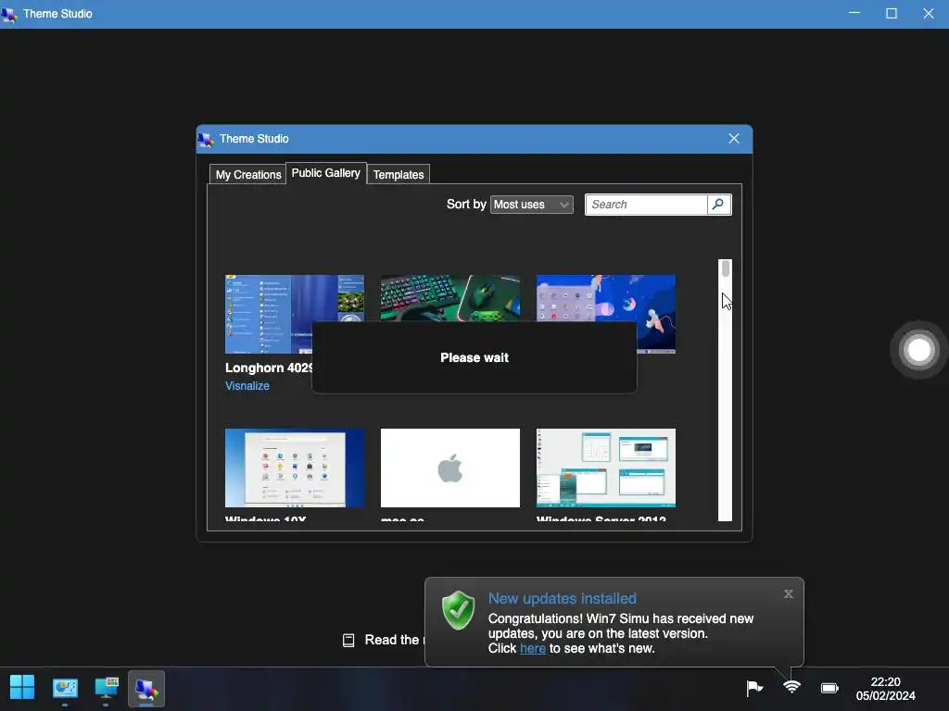Open the Templates tab
The image size is (949, 711).
(x=399, y=175)
